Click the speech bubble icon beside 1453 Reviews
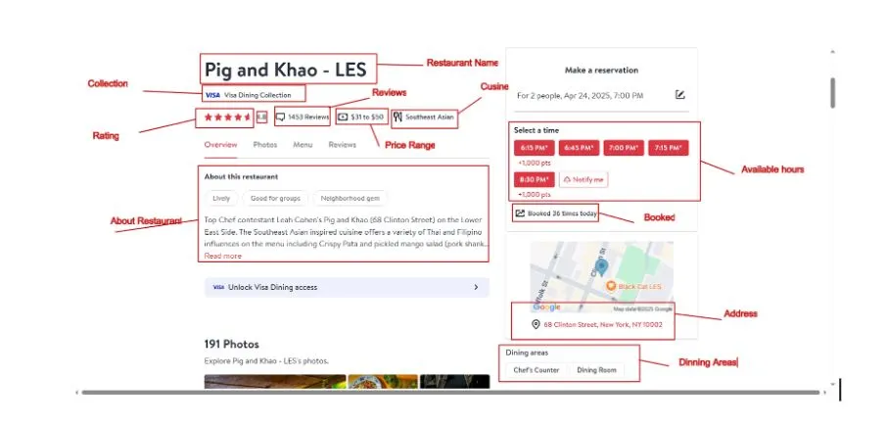The width and height of the screenshot is (886, 425). pyautogui.click(x=280, y=117)
